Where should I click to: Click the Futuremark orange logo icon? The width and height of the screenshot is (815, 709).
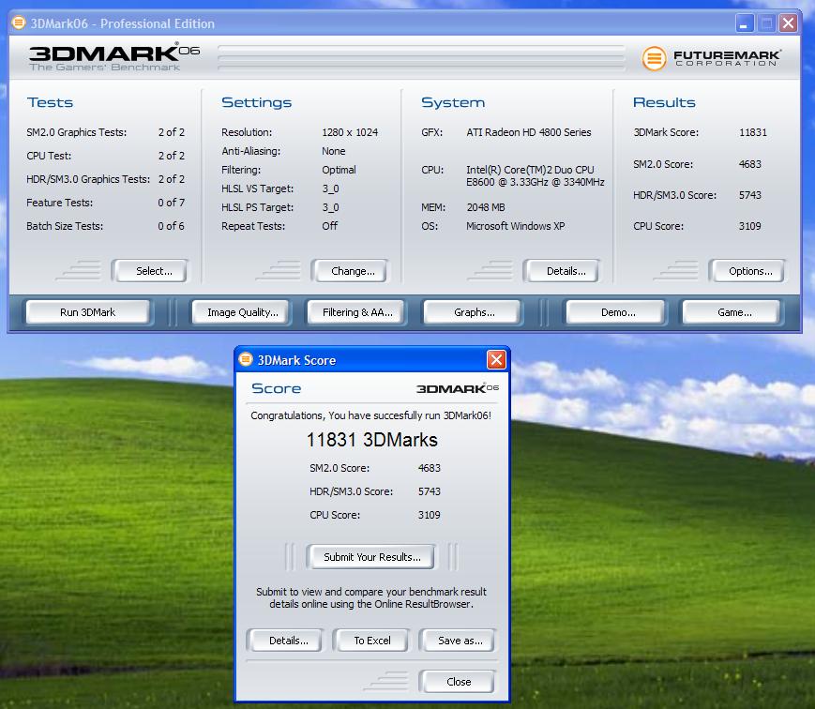pos(654,58)
